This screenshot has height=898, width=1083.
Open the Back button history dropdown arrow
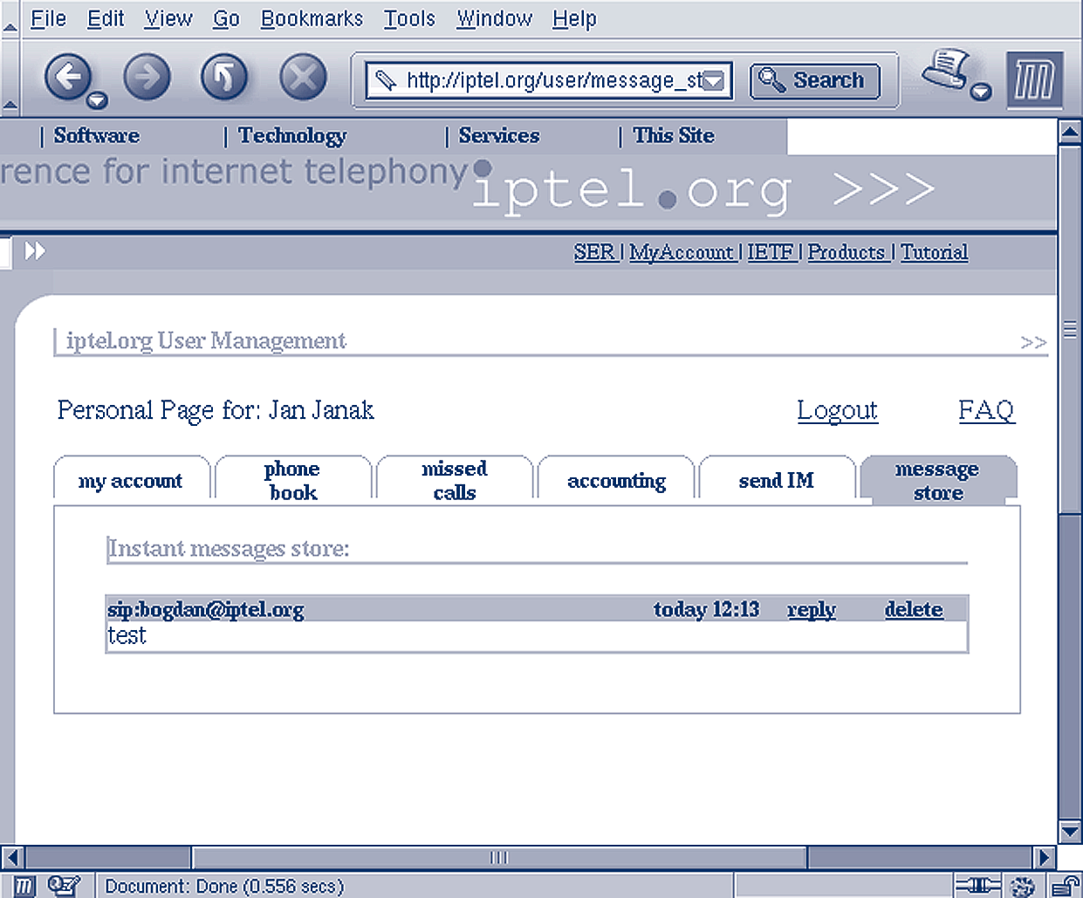pos(98,100)
